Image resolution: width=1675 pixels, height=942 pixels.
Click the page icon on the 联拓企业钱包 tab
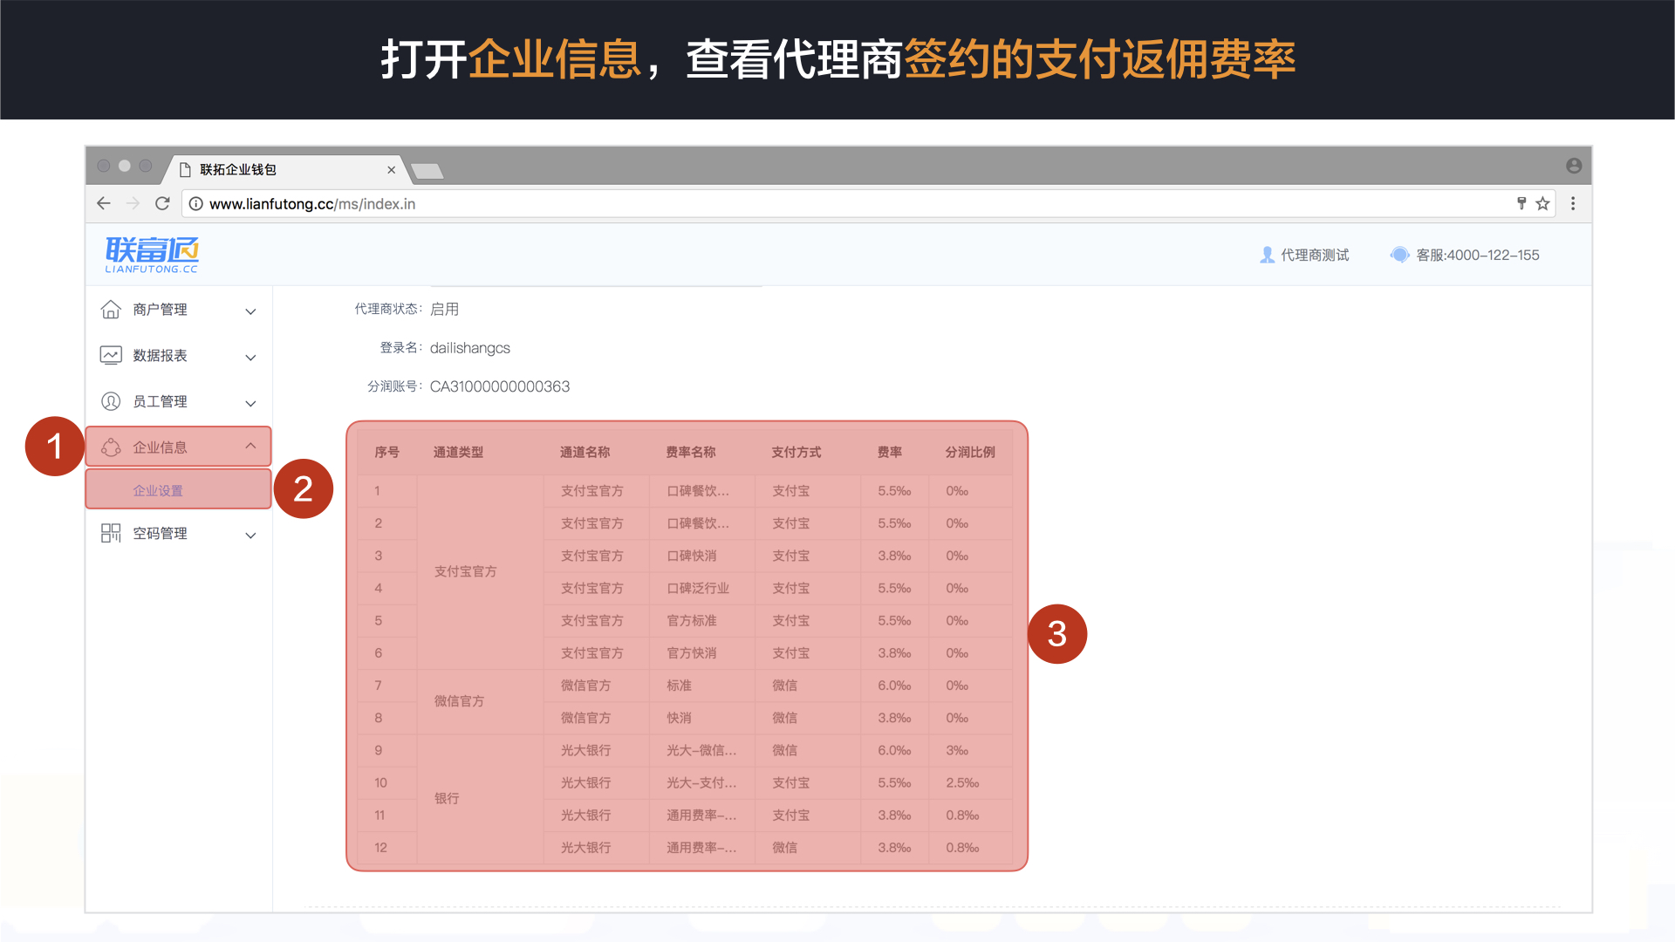(x=185, y=169)
